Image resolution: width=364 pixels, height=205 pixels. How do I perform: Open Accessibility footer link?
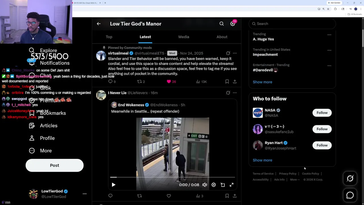tap(260, 180)
